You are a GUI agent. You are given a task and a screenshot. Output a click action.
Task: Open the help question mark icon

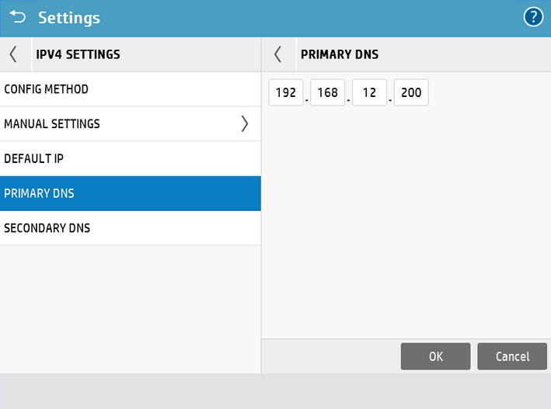[x=533, y=17]
